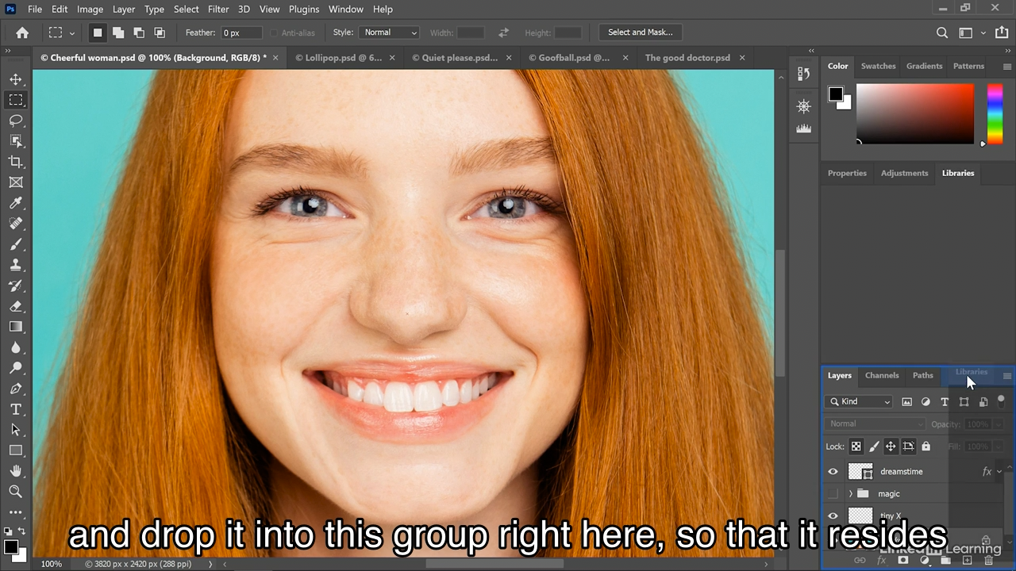Open the Kind layer filter dropdown
Viewport: 1016px width, 571px height.
[859, 402]
